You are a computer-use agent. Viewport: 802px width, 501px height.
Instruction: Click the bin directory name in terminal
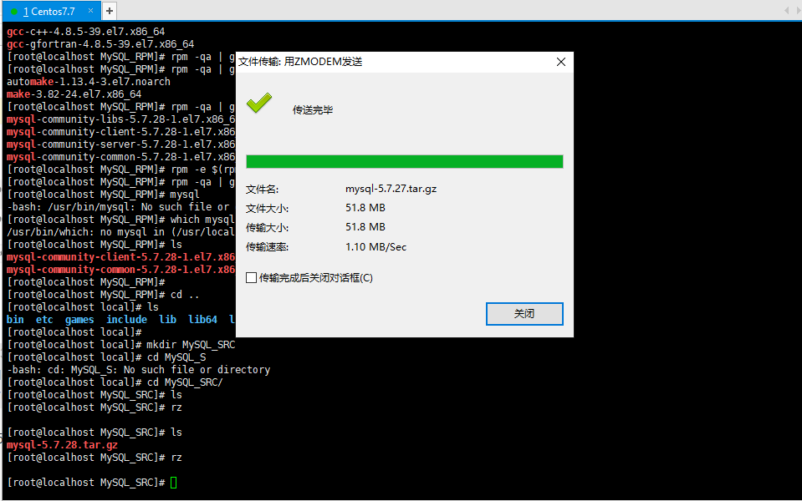15,319
